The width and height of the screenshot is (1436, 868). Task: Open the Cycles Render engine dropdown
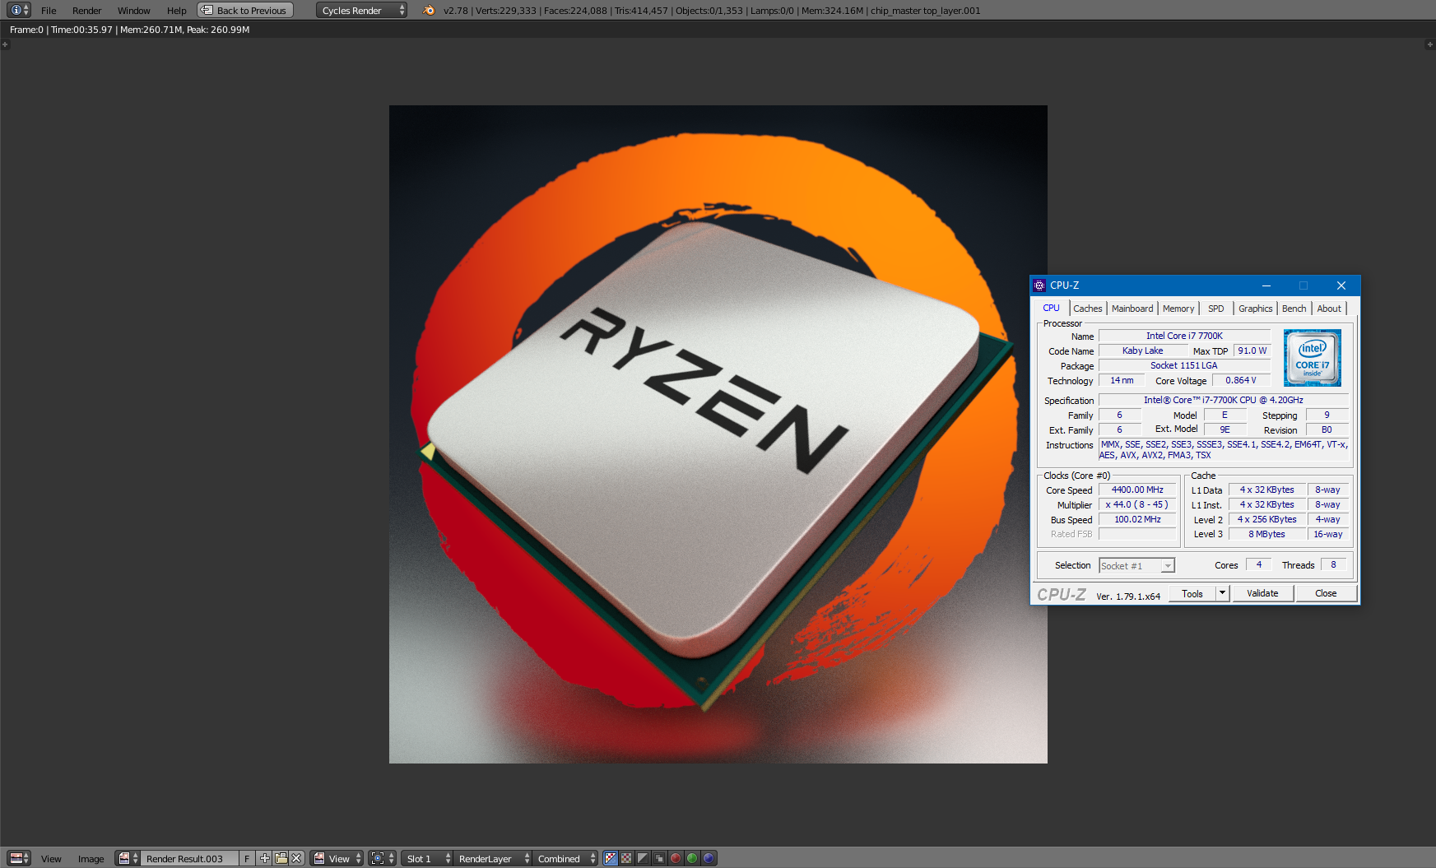(x=361, y=10)
